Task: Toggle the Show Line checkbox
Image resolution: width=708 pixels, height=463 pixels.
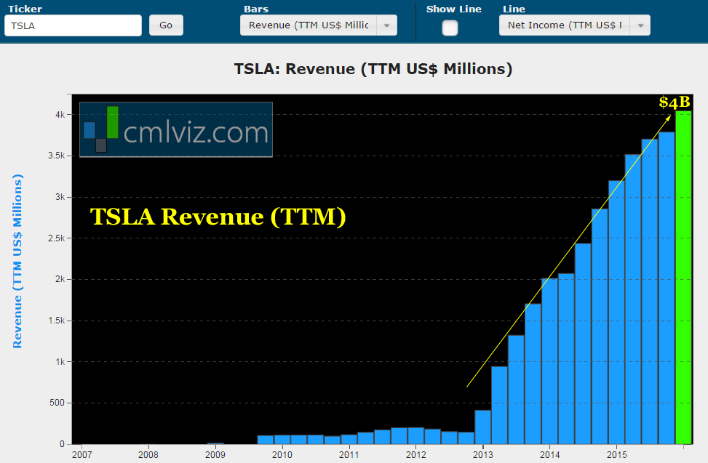Action: (x=450, y=28)
